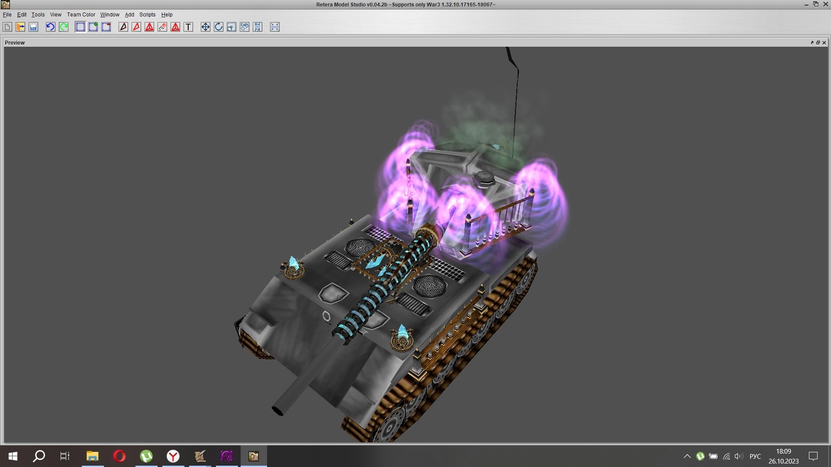Image resolution: width=831 pixels, height=467 pixels.
Task: Open the Scripts menu
Action: point(147,14)
